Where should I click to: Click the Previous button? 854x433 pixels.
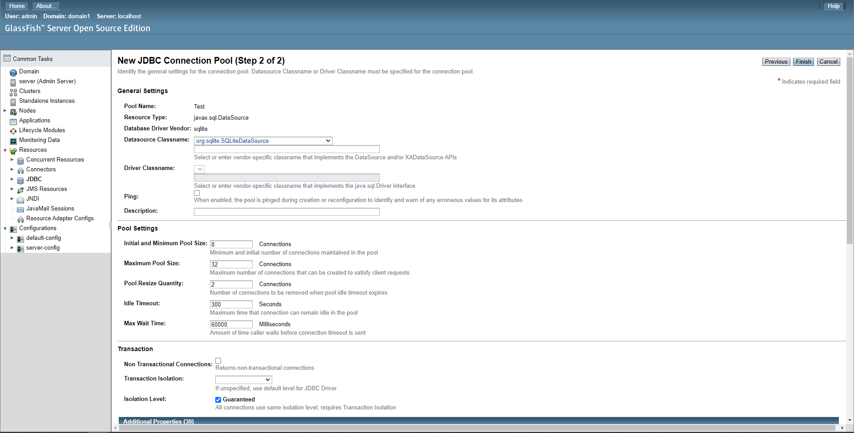pyautogui.click(x=776, y=61)
